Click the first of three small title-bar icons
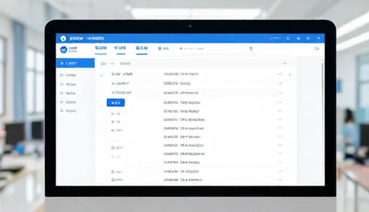This screenshot has height=212, width=369. point(288,39)
